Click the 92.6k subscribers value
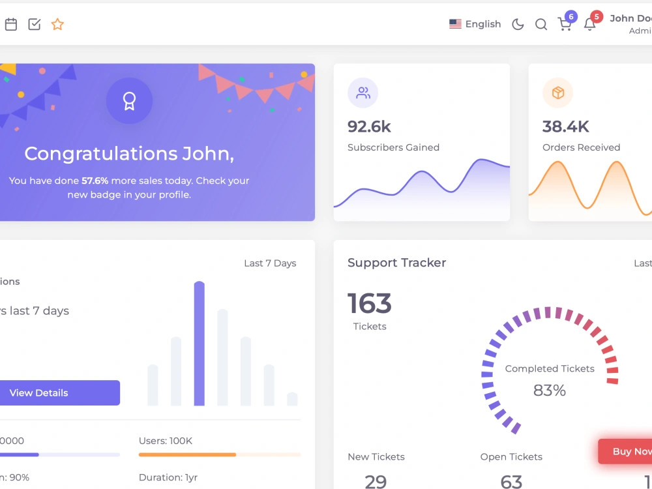 point(369,126)
